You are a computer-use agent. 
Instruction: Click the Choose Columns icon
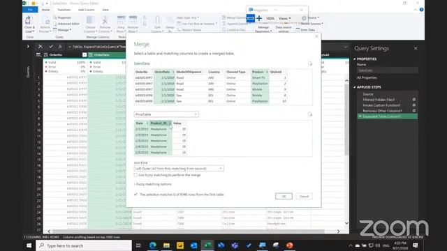[x=90, y=20]
